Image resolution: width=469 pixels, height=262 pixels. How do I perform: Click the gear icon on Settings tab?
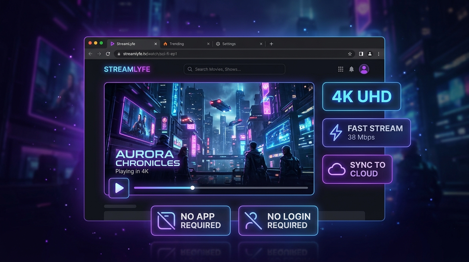218,44
